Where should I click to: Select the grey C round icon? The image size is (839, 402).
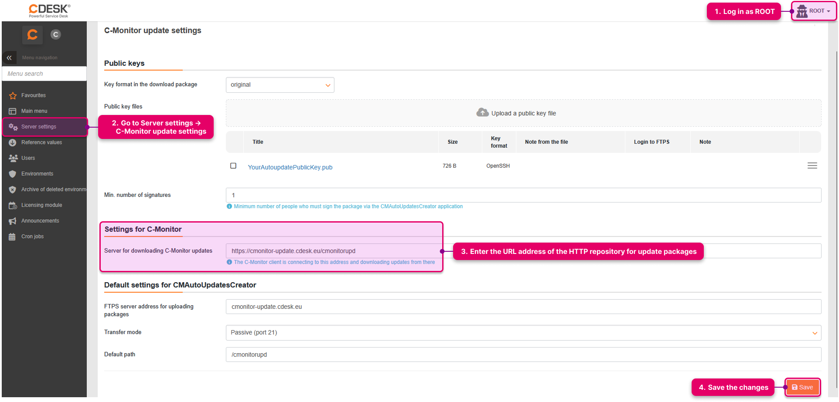point(55,34)
